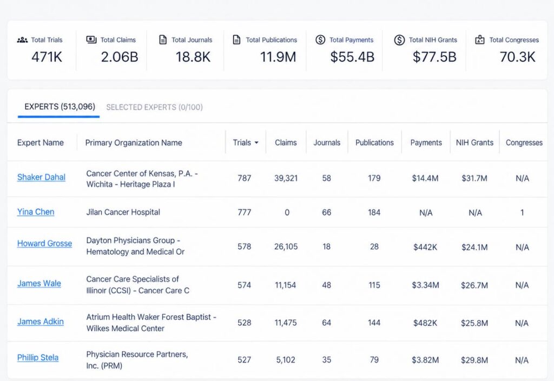Image resolution: width=554 pixels, height=381 pixels.
Task: Click the Total Journals document icon
Action: coord(163,39)
